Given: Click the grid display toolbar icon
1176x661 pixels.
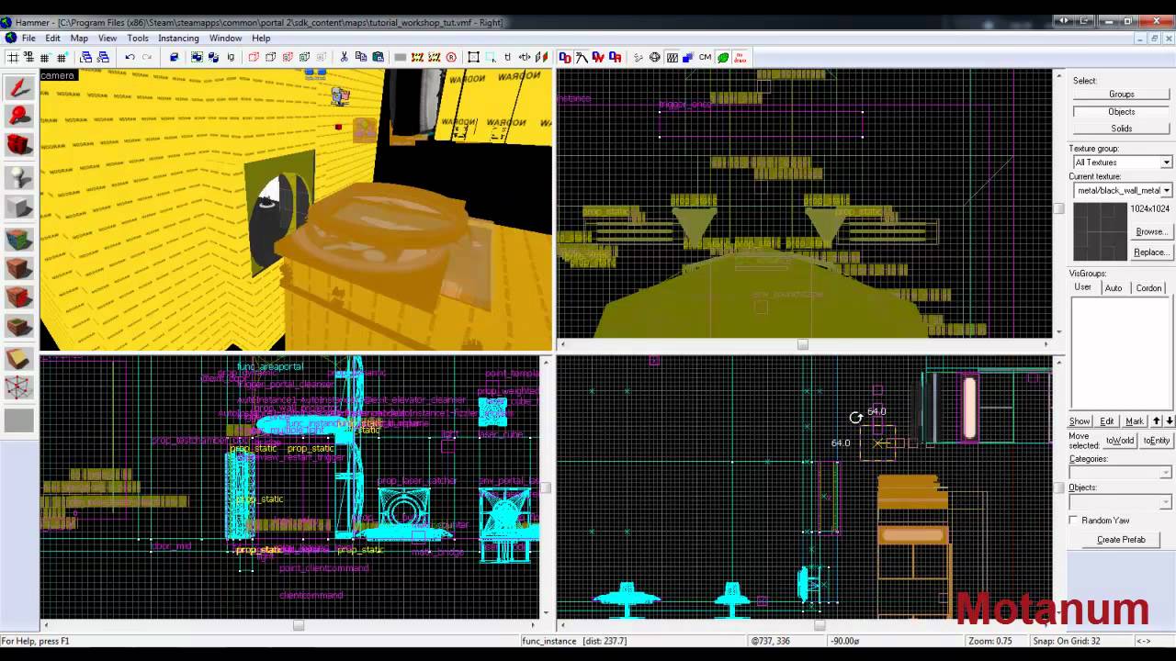Looking at the screenshot, I should [14, 57].
